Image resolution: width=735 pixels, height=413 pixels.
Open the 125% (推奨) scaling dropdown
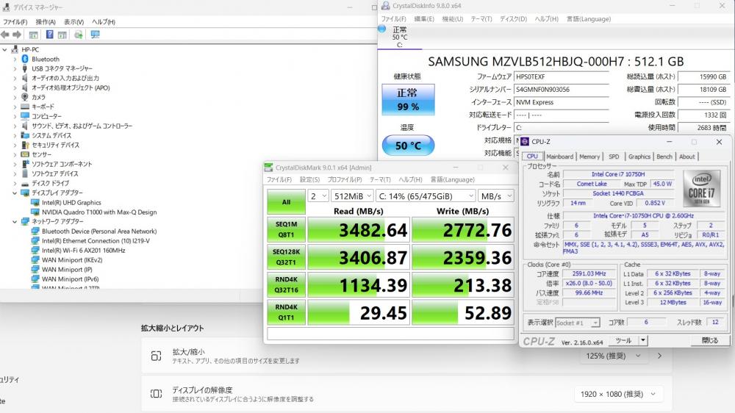[x=613, y=356]
